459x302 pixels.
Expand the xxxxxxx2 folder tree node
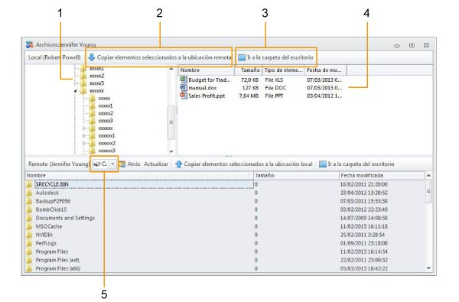[x=84, y=144]
